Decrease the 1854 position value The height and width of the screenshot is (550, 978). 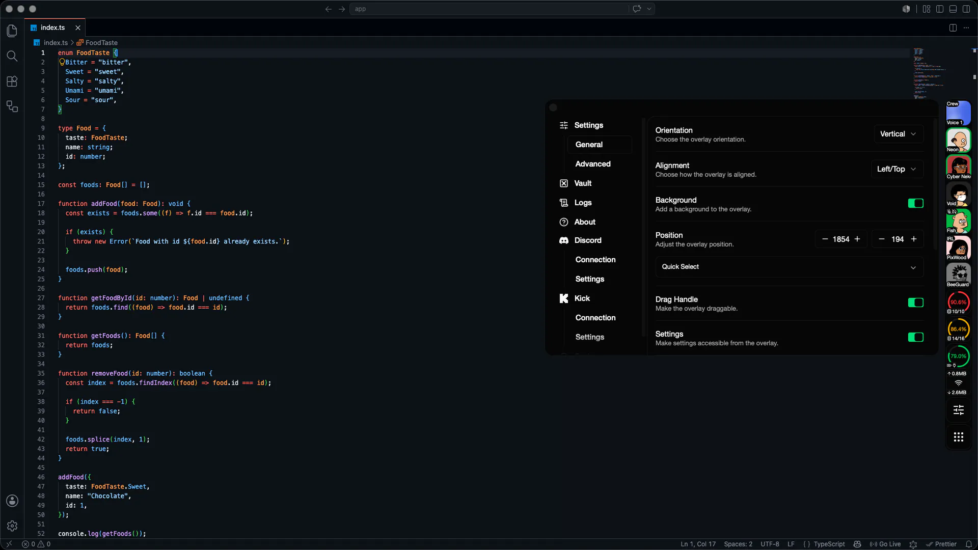pos(825,239)
